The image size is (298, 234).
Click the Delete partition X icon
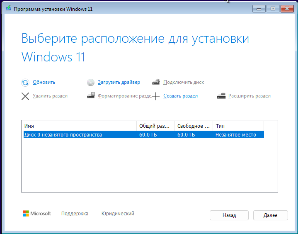25,96
